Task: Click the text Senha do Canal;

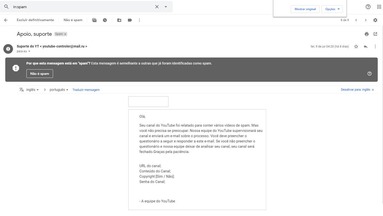Action: pyautogui.click(x=152, y=182)
